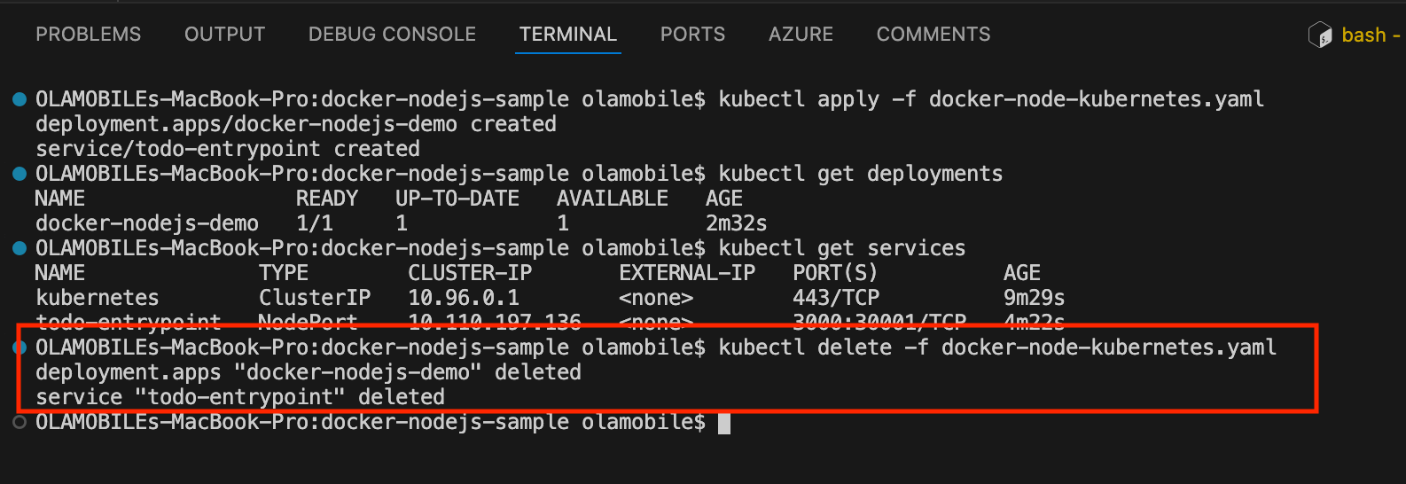This screenshot has height=484, width=1406.
Task: Click docker-nodejs-demo in the deployments table
Action: point(147,223)
